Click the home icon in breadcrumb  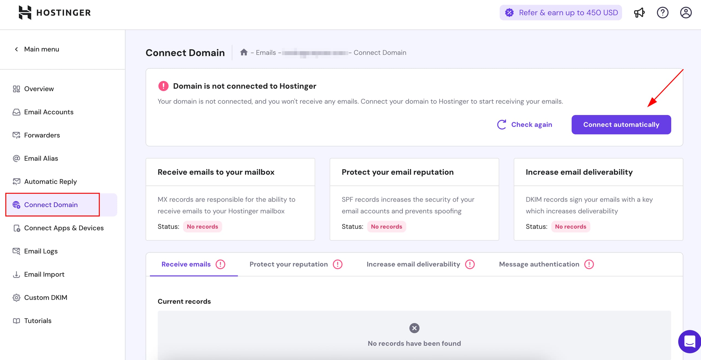pyautogui.click(x=244, y=52)
